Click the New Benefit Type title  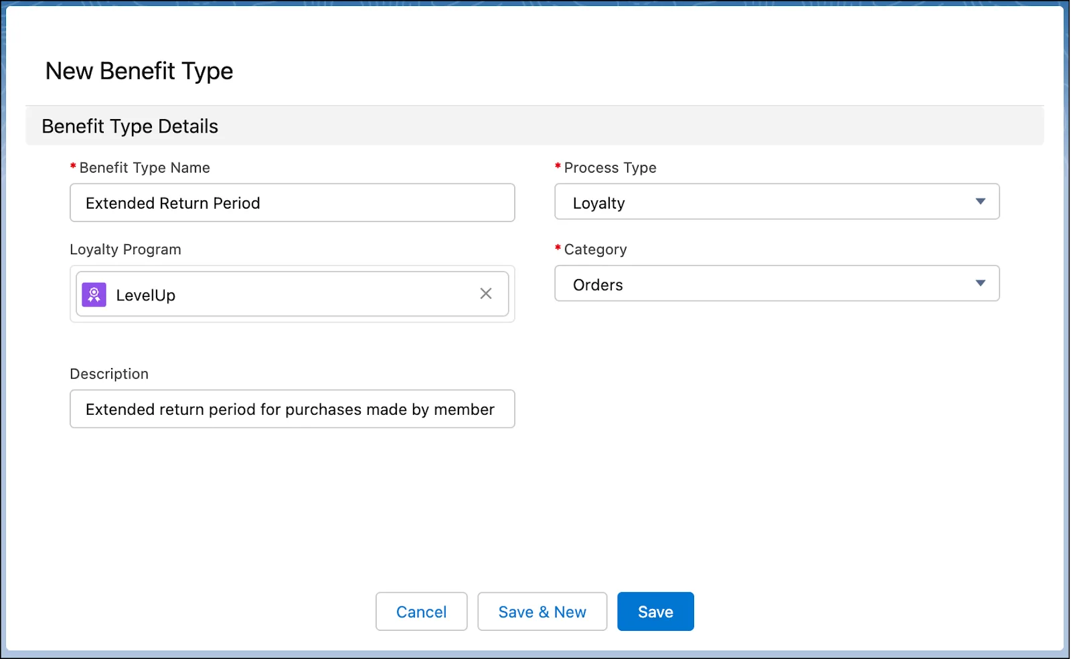[139, 70]
